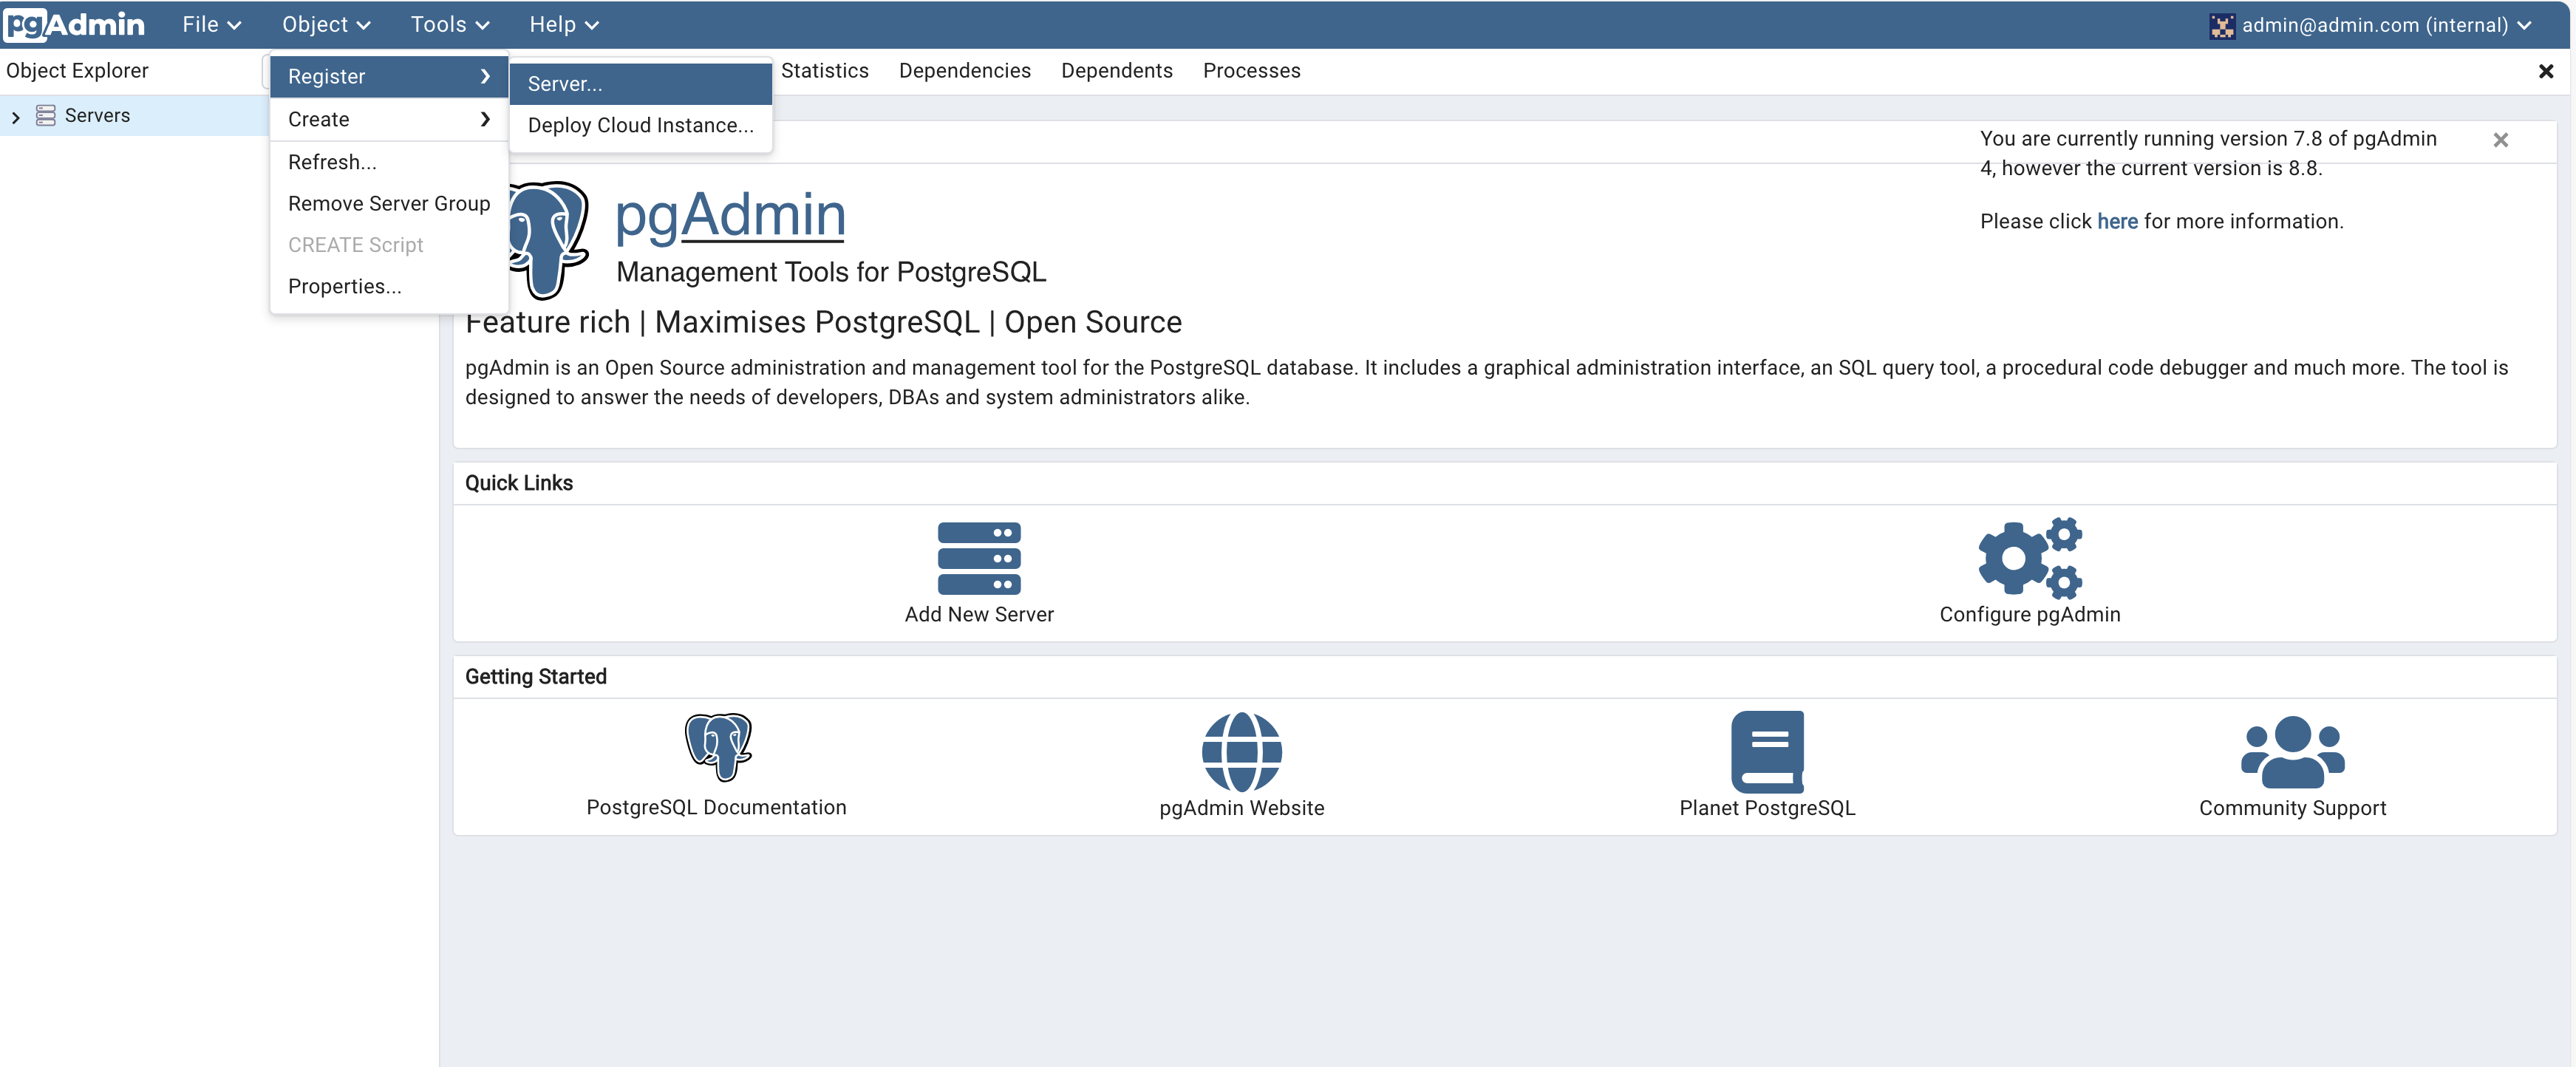Open Properties... from Object menu
The height and width of the screenshot is (1067, 2576).
click(389, 286)
